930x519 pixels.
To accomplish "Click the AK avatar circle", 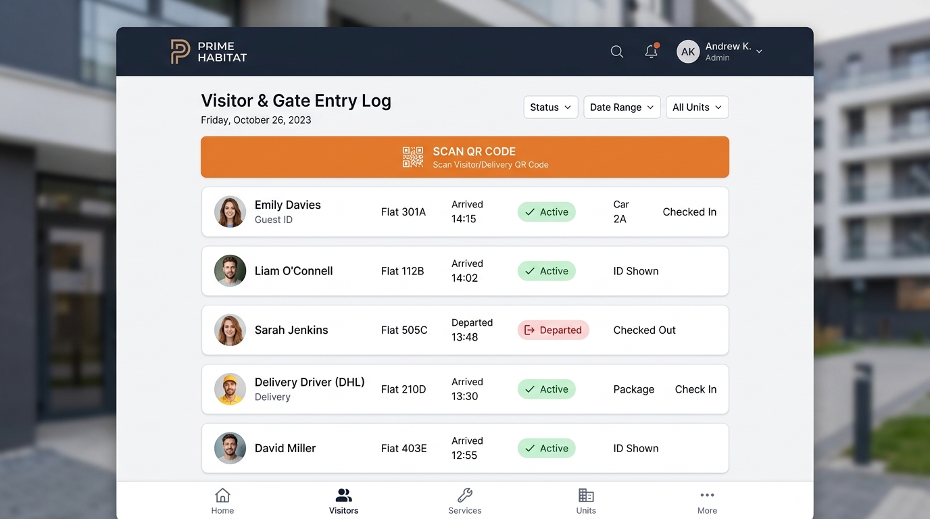I will [688, 51].
